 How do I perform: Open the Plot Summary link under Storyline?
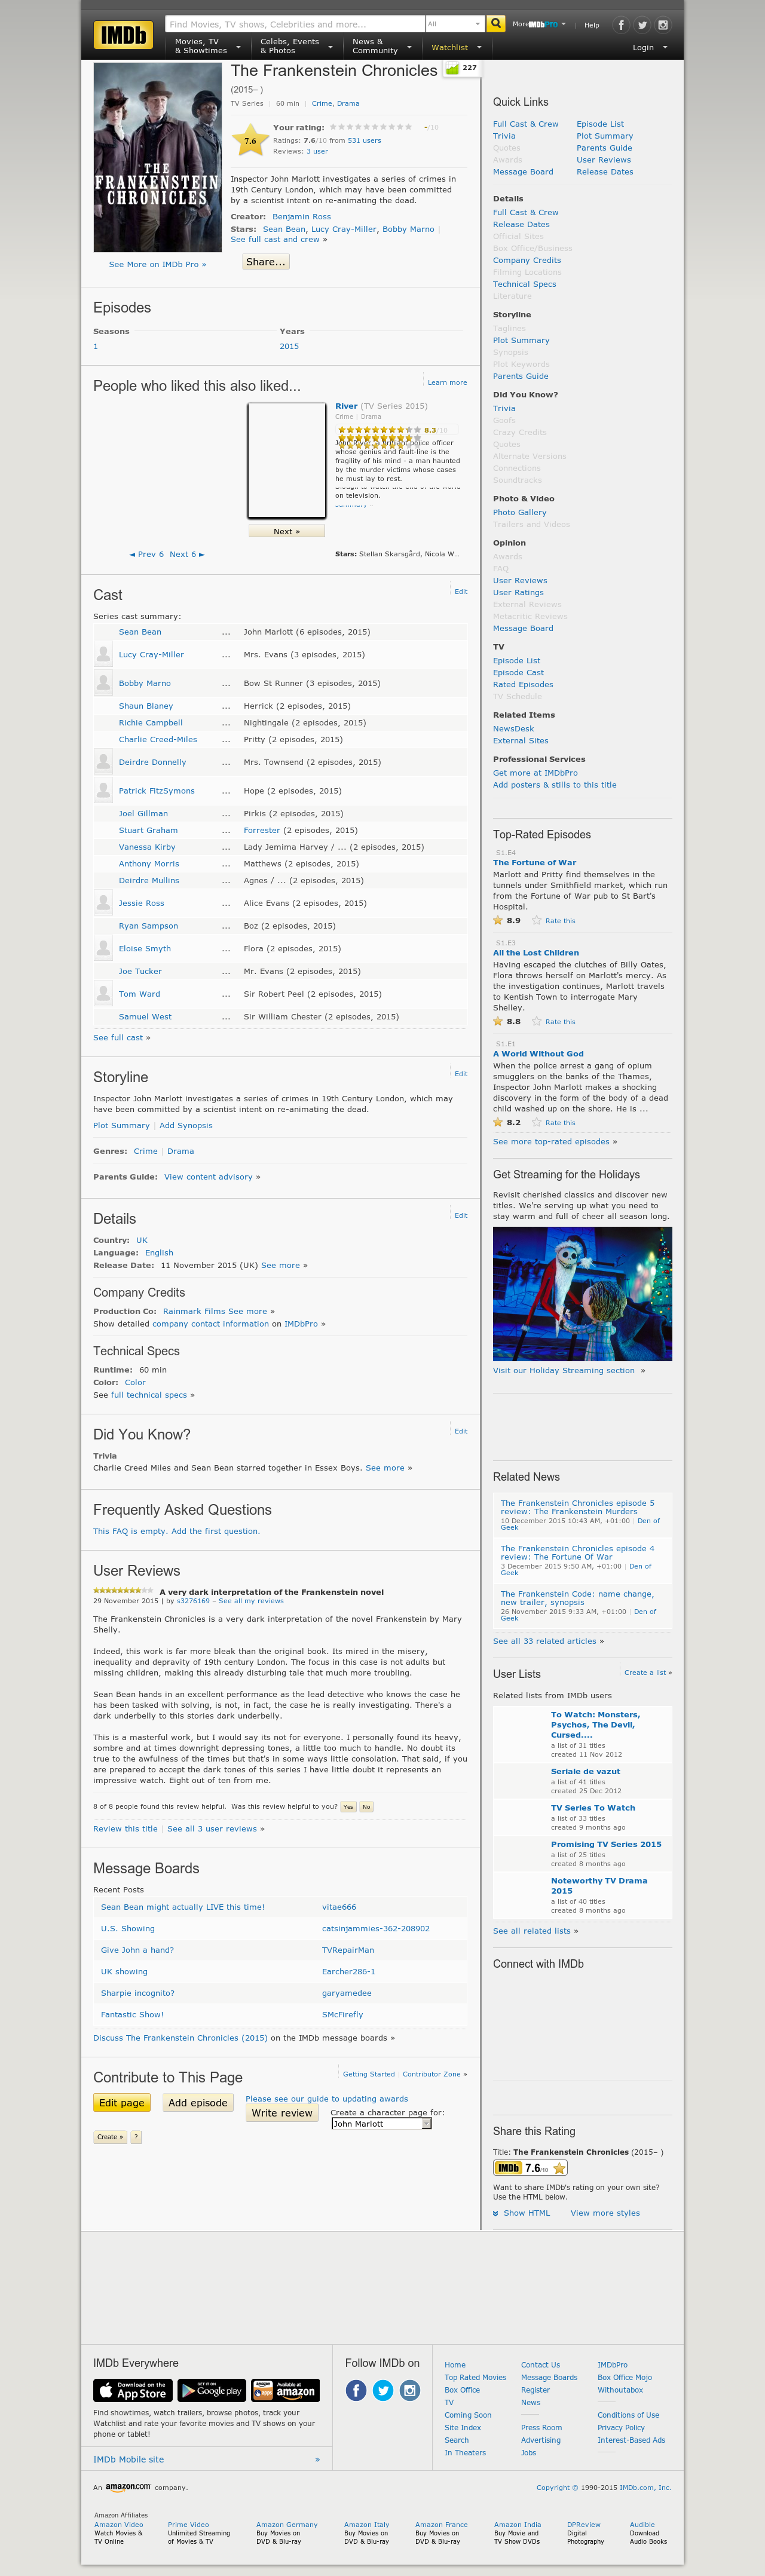coord(121,1125)
